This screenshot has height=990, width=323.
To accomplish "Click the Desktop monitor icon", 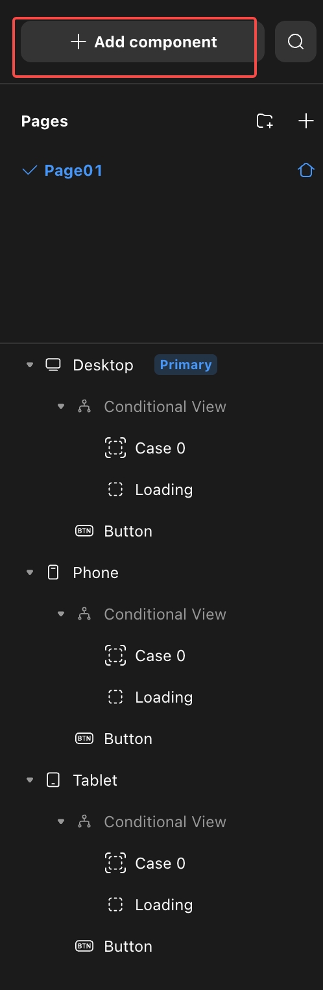I will click(53, 365).
